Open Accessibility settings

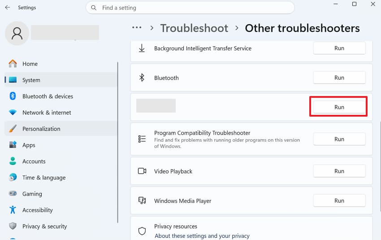click(x=61, y=210)
